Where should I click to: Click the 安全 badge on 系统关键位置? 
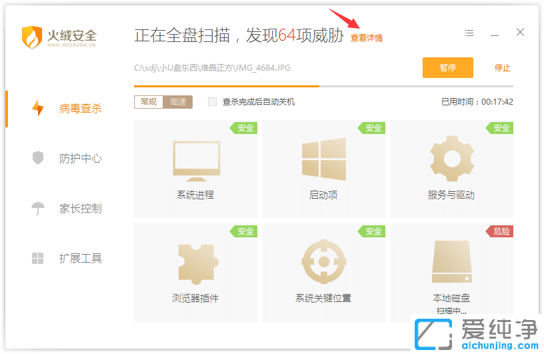[x=371, y=231]
